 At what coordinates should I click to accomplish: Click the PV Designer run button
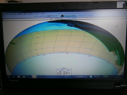[x=69, y=16]
